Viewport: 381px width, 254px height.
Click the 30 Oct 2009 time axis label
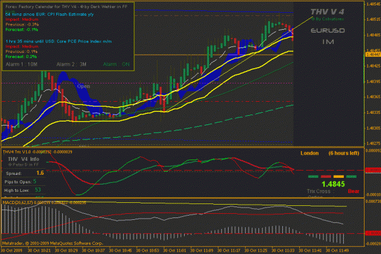pyautogui.click(x=12, y=250)
